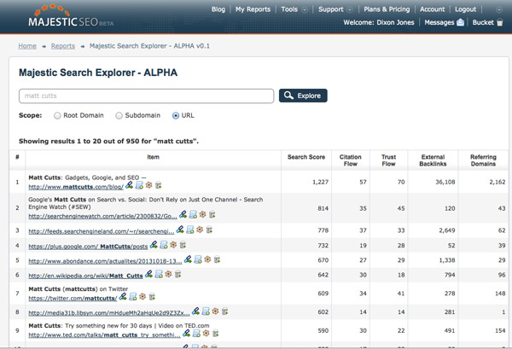Open the Account menu item
This screenshot has height=349, width=512.
[433, 9]
